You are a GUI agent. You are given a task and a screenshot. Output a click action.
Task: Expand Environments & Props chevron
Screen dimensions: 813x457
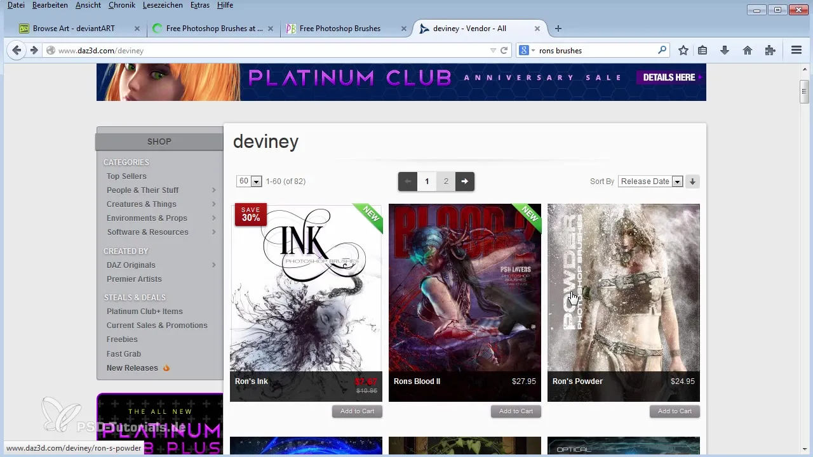coord(214,218)
